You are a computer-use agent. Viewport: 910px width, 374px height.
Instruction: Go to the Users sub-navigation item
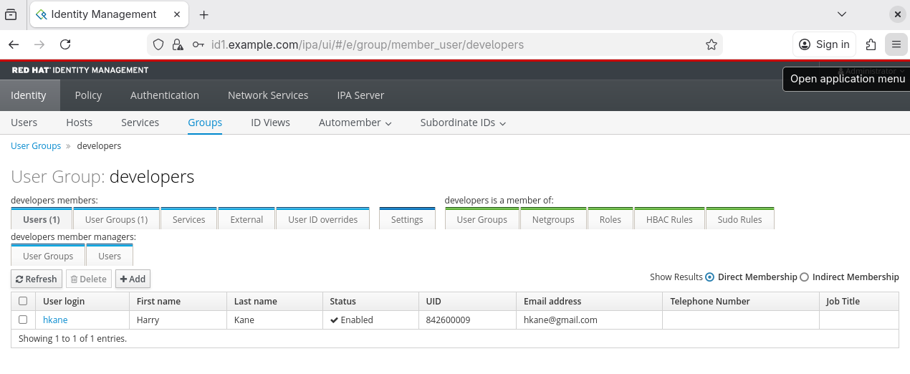pyautogui.click(x=24, y=123)
